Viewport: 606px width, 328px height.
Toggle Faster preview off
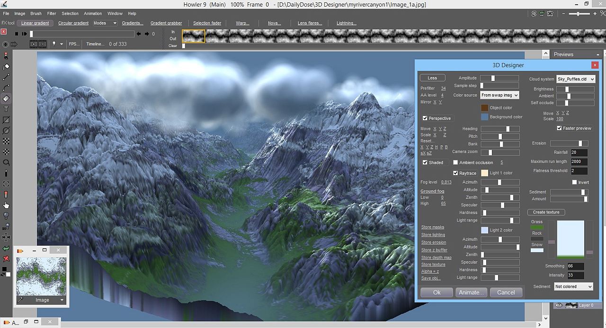tap(559, 128)
